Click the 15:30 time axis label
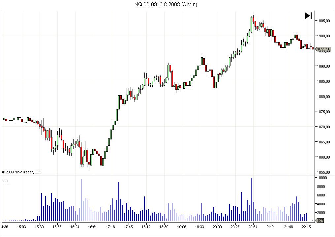This screenshot has height=237, width=335. (x=39, y=227)
